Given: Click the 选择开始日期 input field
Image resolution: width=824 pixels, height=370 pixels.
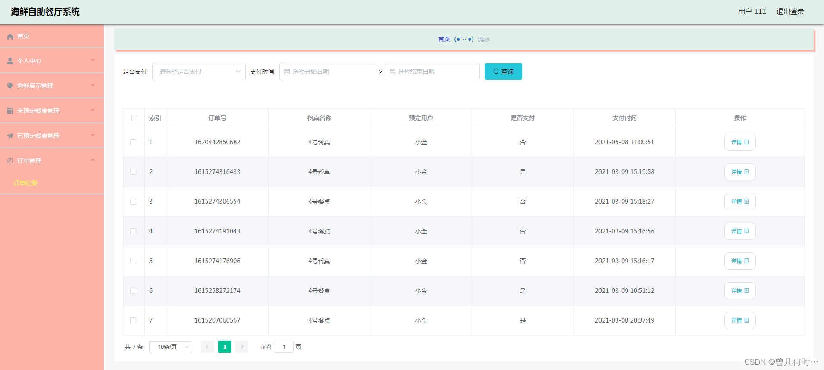Looking at the screenshot, I should pos(327,72).
